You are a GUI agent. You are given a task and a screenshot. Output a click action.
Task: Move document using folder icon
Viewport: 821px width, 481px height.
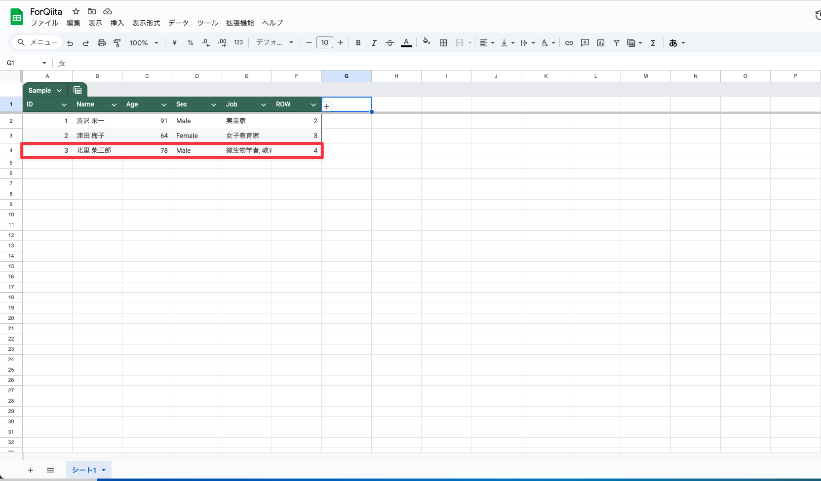pyautogui.click(x=92, y=11)
